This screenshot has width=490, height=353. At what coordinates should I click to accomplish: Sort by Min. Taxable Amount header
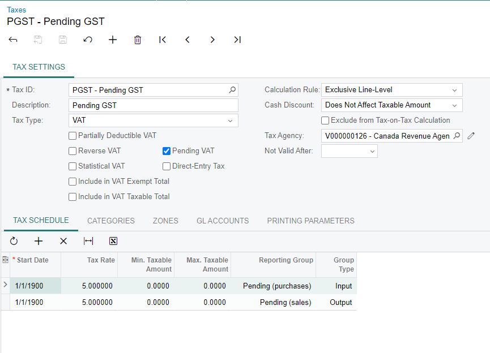click(x=146, y=265)
